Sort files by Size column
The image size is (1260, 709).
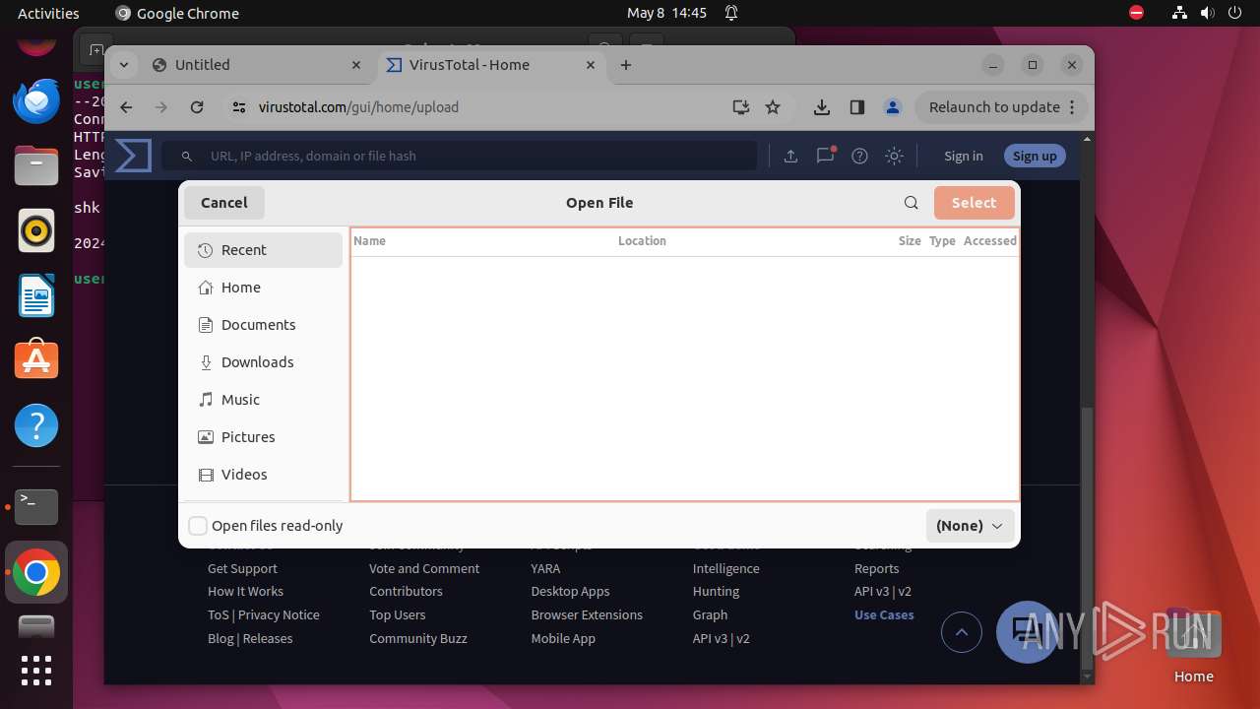coord(910,240)
